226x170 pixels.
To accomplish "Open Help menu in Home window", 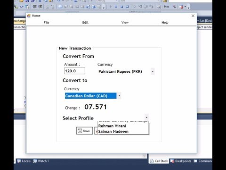I will 165,23.
